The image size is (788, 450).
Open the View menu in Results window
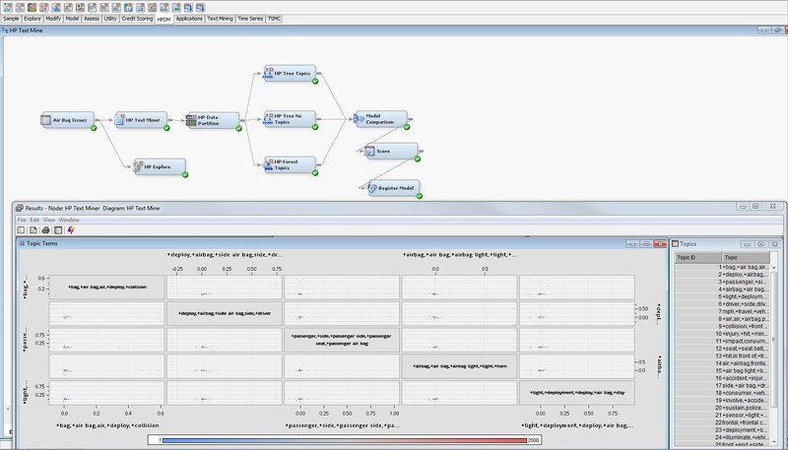point(49,220)
